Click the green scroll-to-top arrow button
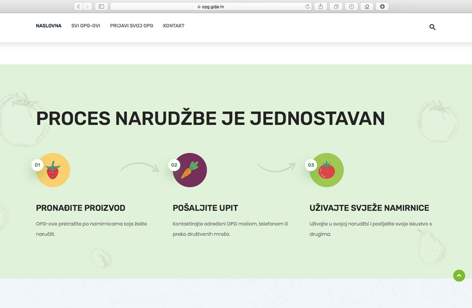Viewport: 472px width, 308px height. (459, 276)
